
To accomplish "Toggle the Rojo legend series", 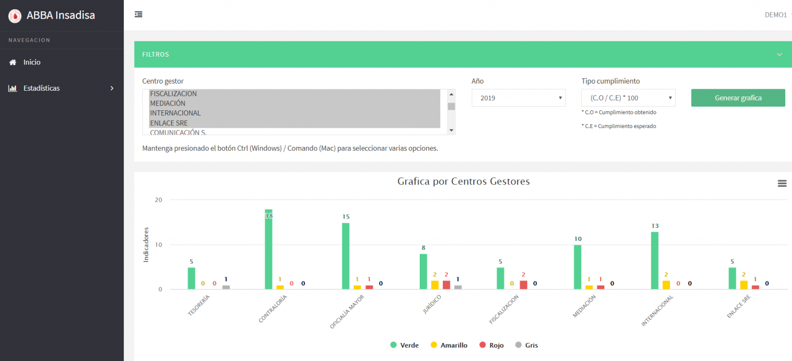I will coord(491,345).
